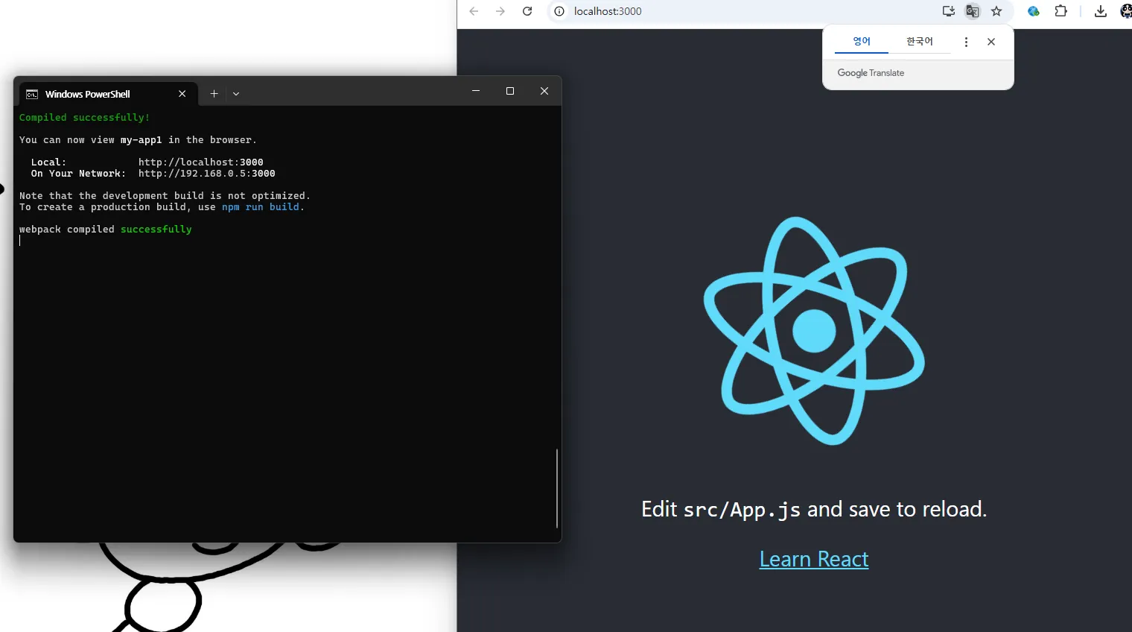The height and width of the screenshot is (632, 1132).
Task: Open the browser downloads icon
Action: tap(1101, 11)
